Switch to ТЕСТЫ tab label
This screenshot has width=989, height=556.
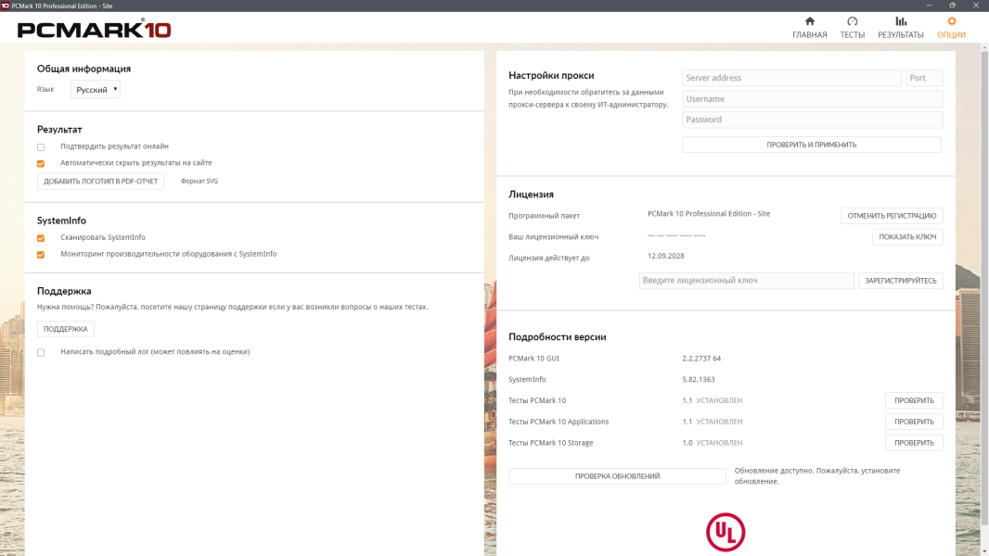tap(852, 34)
